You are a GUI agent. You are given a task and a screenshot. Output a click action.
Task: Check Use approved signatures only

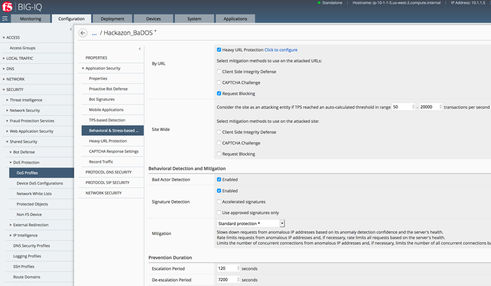[219, 212]
